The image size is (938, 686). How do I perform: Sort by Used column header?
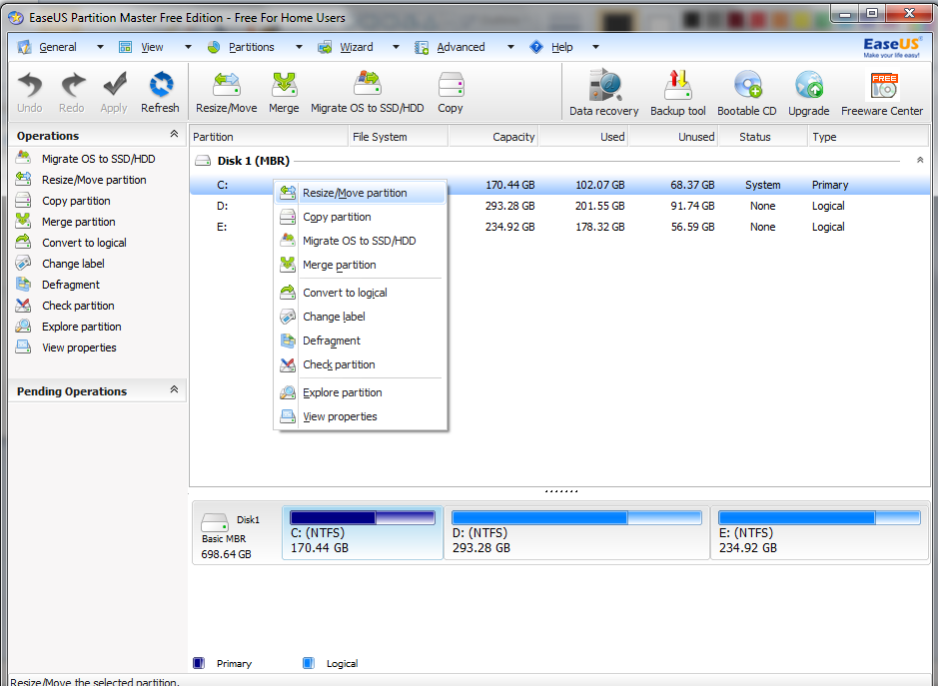click(583, 137)
